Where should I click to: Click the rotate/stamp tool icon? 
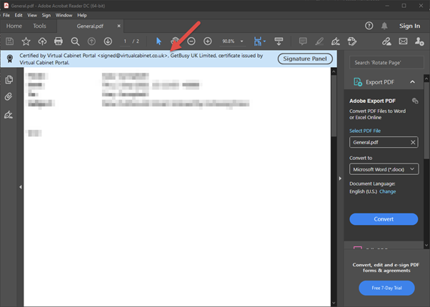tap(352, 41)
